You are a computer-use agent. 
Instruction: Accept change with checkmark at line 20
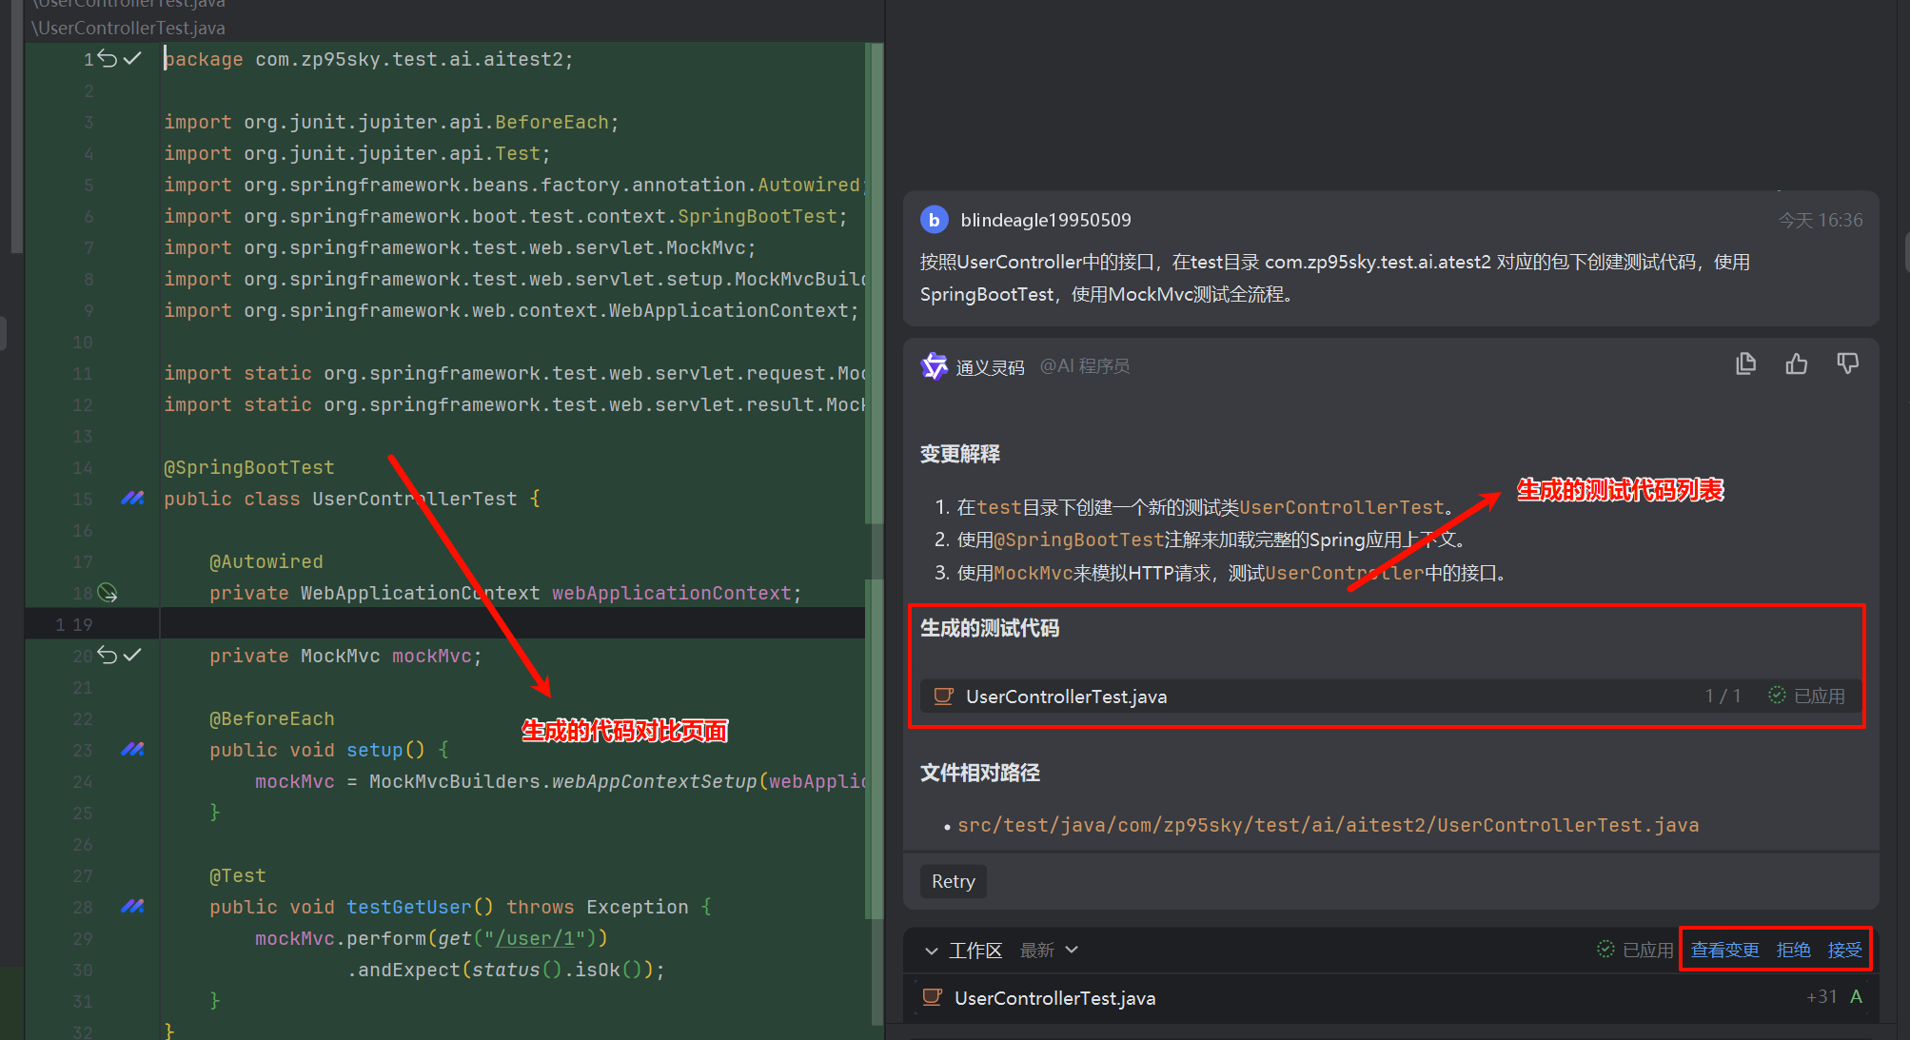[134, 655]
